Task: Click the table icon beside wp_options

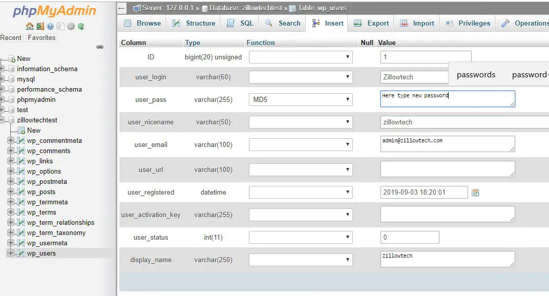Action: (x=20, y=171)
